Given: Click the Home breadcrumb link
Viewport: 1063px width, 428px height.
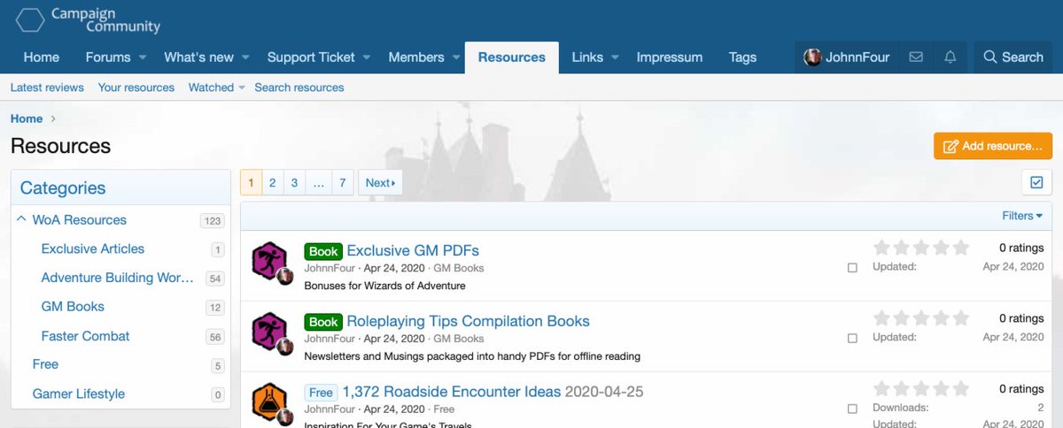Looking at the screenshot, I should click(x=27, y=118).
